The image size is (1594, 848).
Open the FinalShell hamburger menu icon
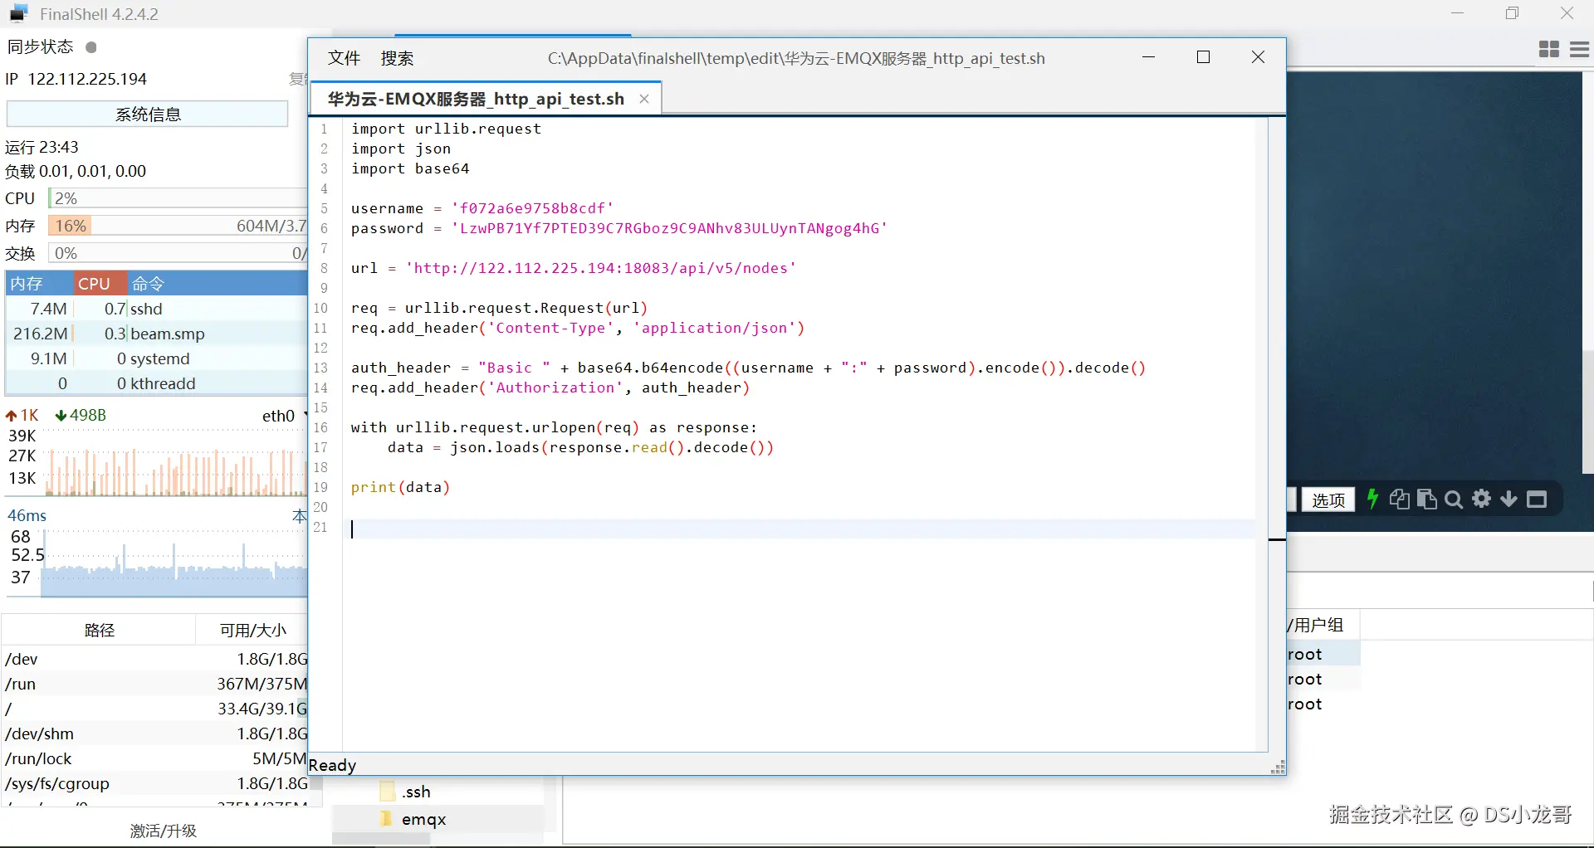pos(1580,50)
